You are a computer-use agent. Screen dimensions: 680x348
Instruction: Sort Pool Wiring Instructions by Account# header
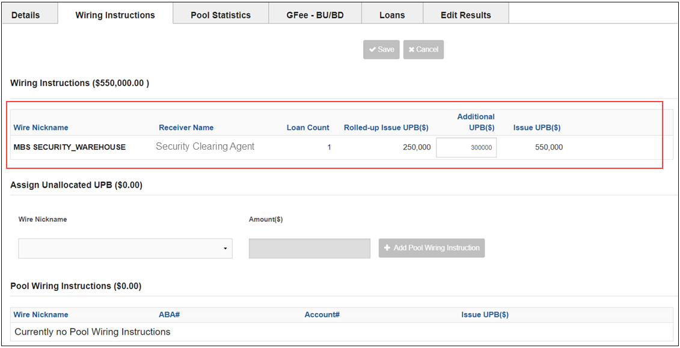322,314
